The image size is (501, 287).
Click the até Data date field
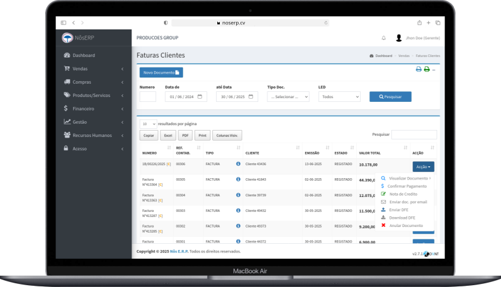coord(237,97)
